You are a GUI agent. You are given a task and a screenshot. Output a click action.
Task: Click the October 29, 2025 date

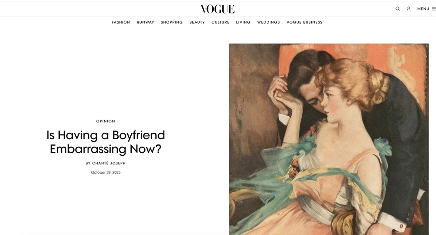(x=106, y=173)
